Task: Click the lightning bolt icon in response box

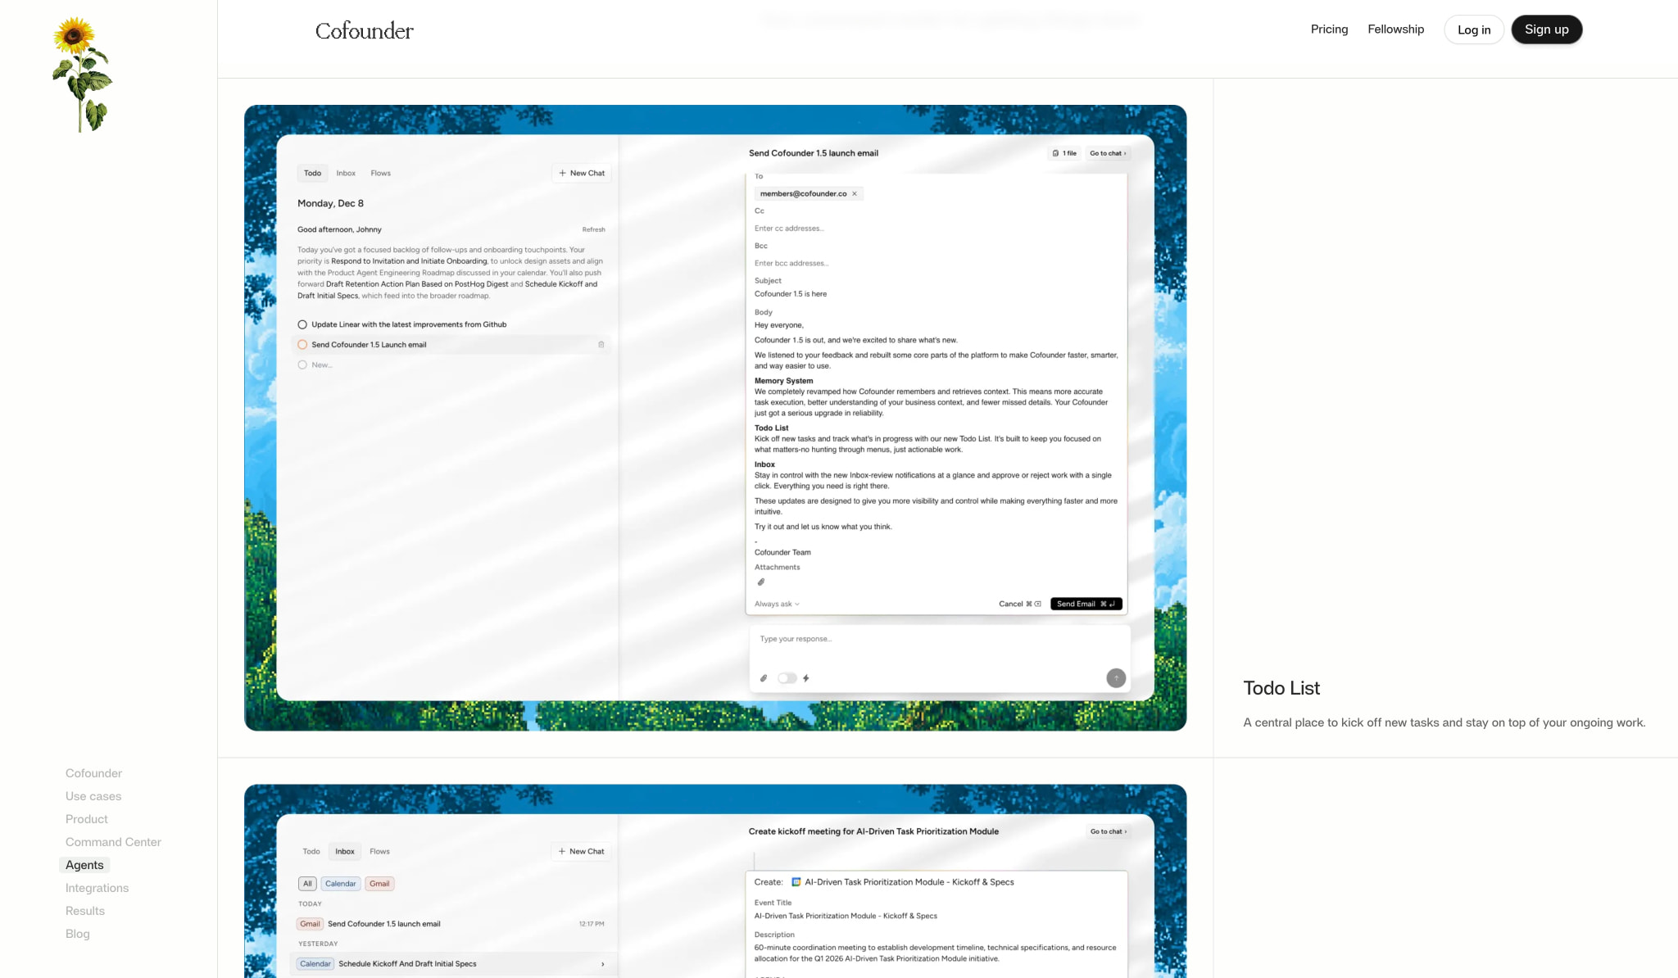Action: click(x=806, y=678)
